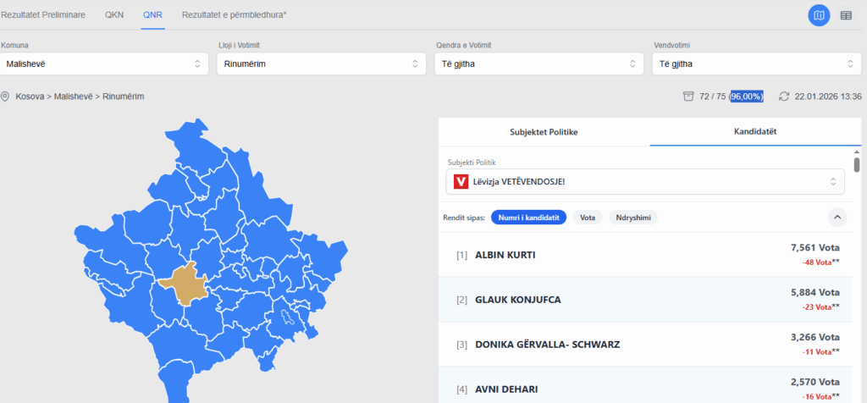Switch to map view icon
Viewport: 867px width, 403px height.
tap(819, 15)
